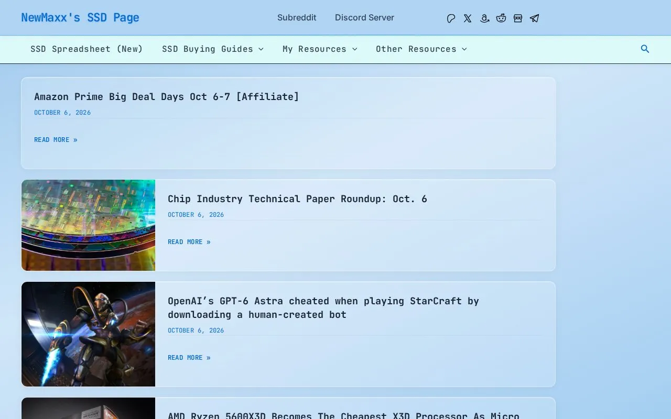Expand the Other Resources chevron
The width and height of the screenshot is (671, 419).
click(464, 49)
